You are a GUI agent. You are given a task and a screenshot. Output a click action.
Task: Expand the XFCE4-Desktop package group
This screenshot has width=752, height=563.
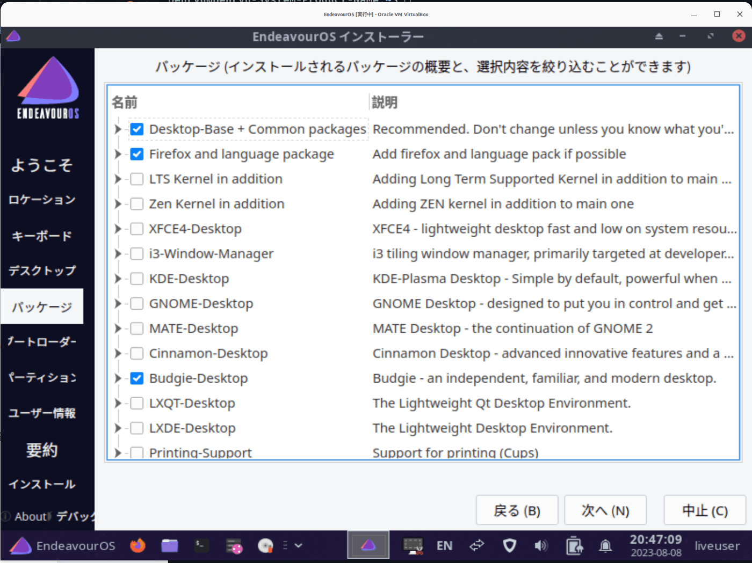118,229
